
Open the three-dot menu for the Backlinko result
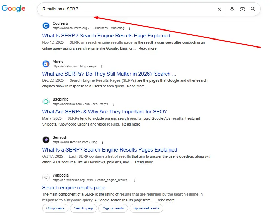click(113, 104)
